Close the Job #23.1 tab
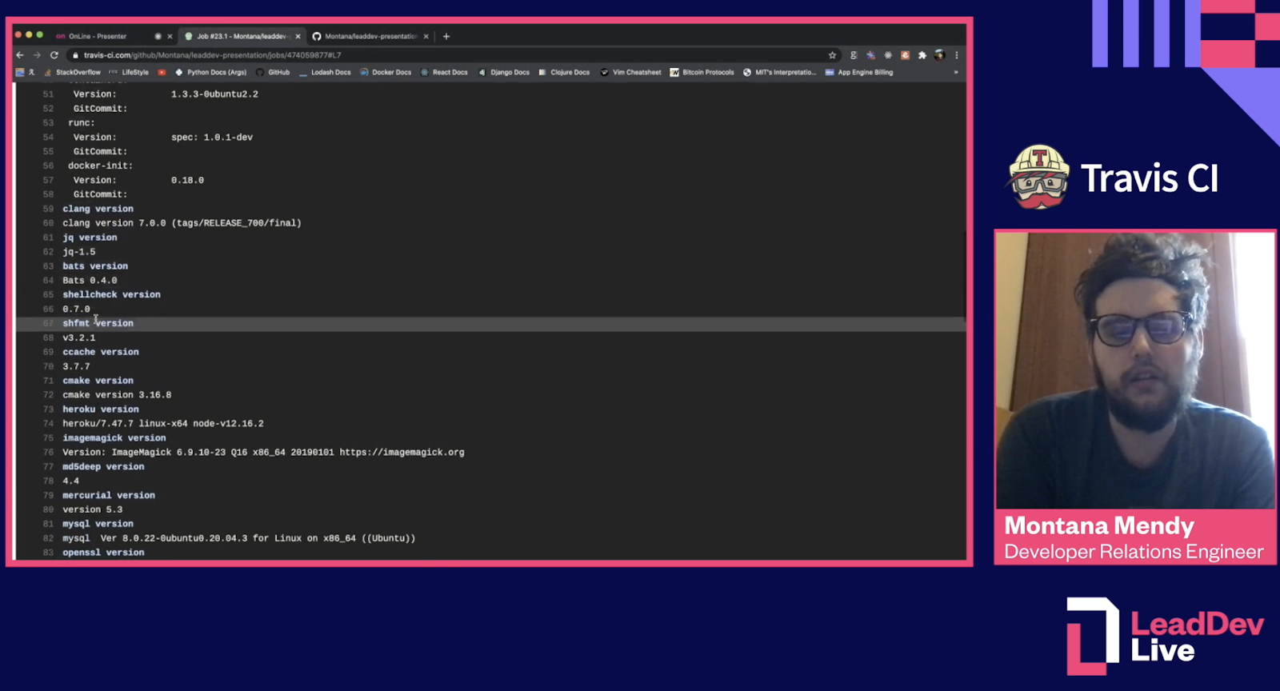The image size is (1280, 691). click(298, 36)
